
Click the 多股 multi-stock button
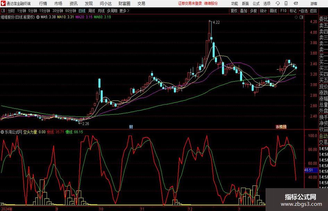tap(253, 11)
